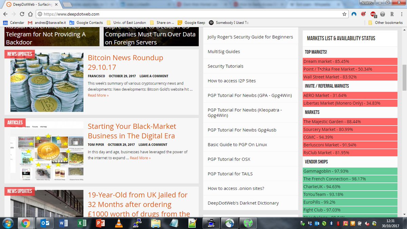Open How to access .onion sites?
Screen dimensions: 407x229
coord(236,188)
